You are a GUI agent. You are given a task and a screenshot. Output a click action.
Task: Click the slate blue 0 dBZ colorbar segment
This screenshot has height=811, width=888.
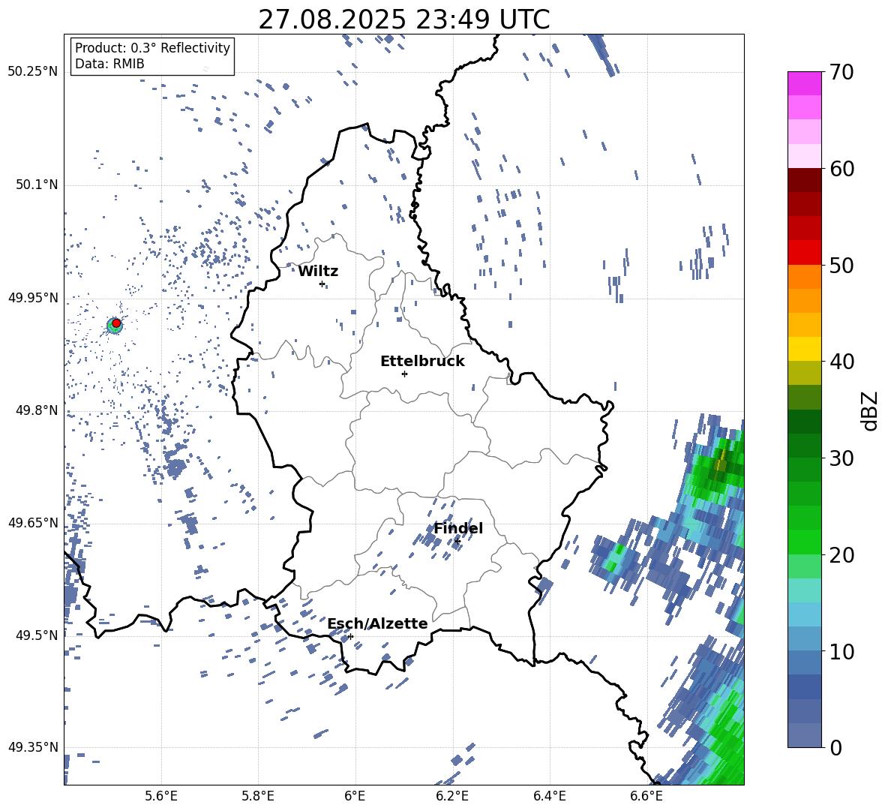pyautogui.click(x=804, y=735)
